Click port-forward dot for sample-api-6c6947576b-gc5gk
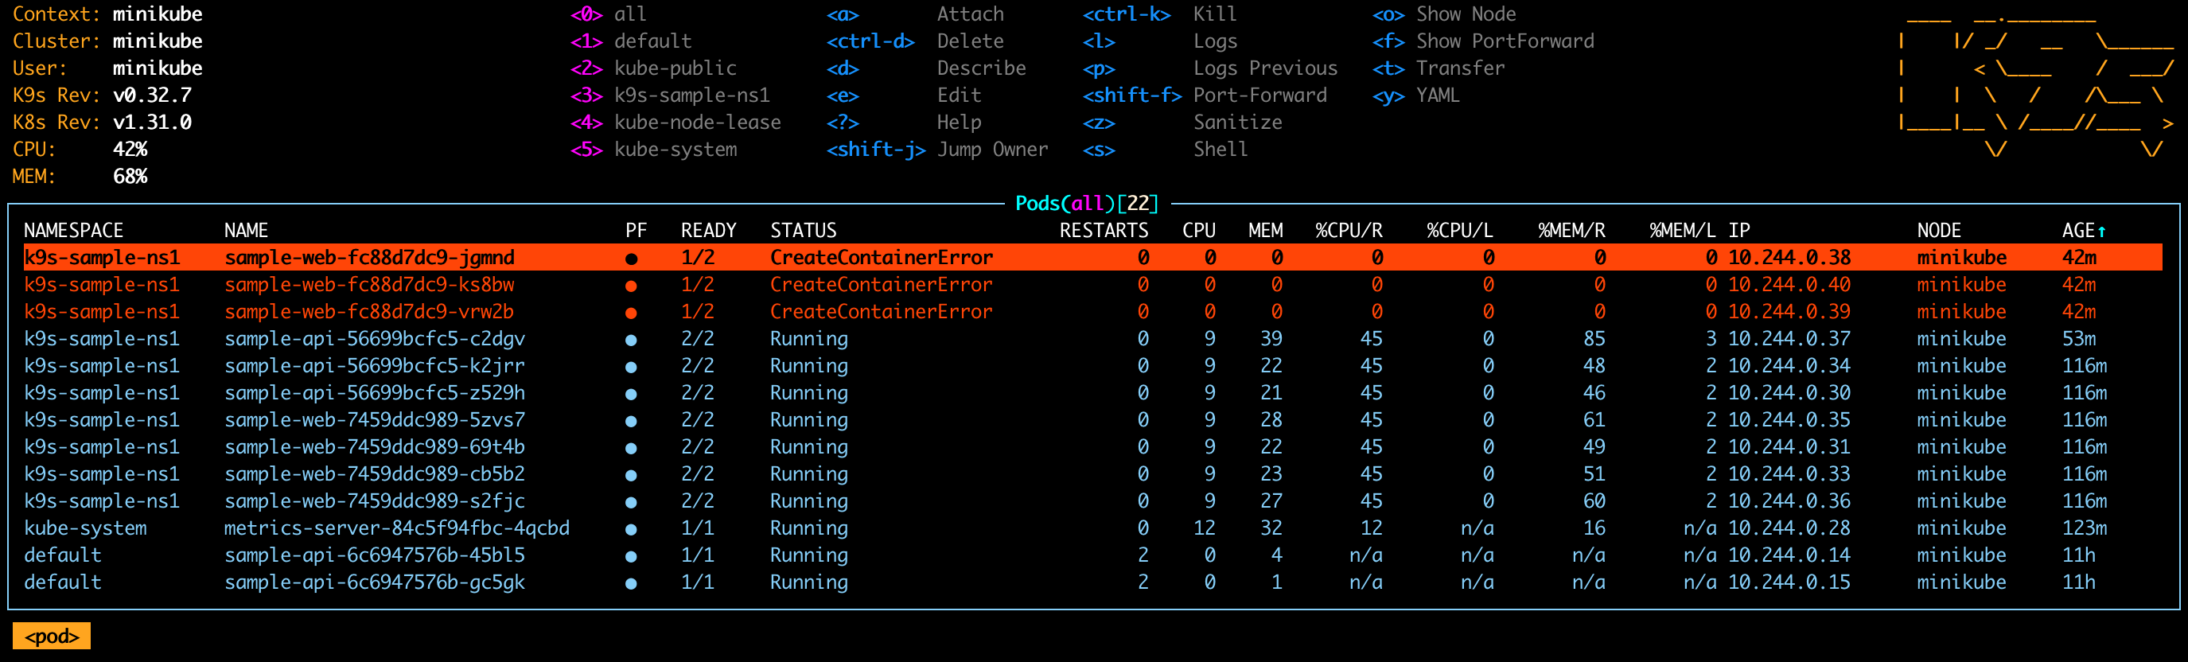Image resolution: width=2188 pixels, height=662 pixels. (631, 584)
